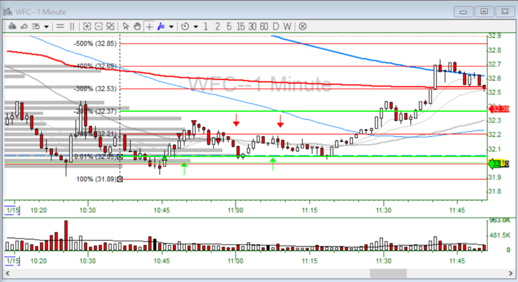
Task: Click the horizontal scrollbar thumb
Action: [388, 273]
